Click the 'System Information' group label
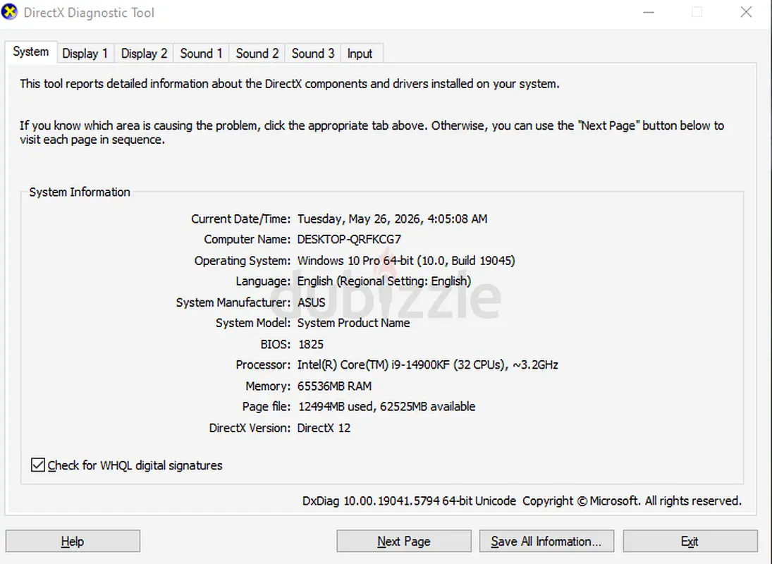Viewport: 772px width, 564px height. (x=80, y=192)
